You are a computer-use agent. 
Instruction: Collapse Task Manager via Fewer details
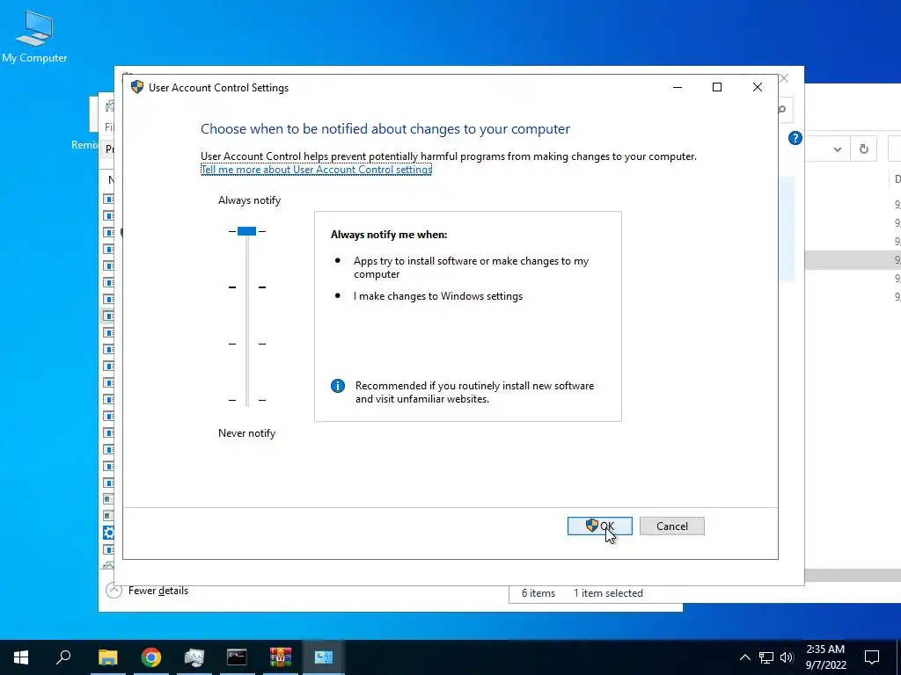[x=148, y=591]
